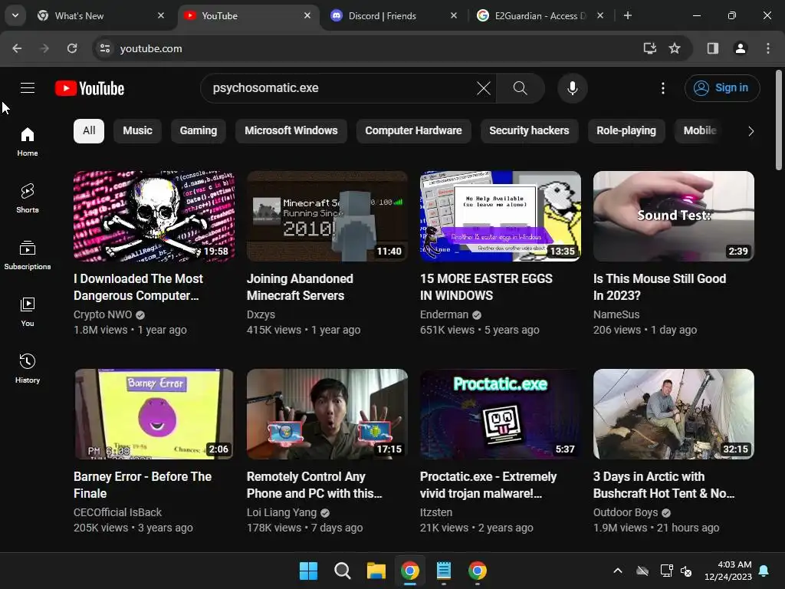Open channel Loi Liang Yang
785x589 pixels.
tap(281, 512)
